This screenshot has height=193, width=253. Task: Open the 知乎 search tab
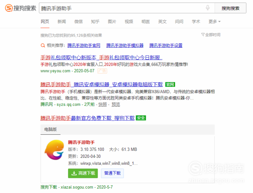point(95,22)
